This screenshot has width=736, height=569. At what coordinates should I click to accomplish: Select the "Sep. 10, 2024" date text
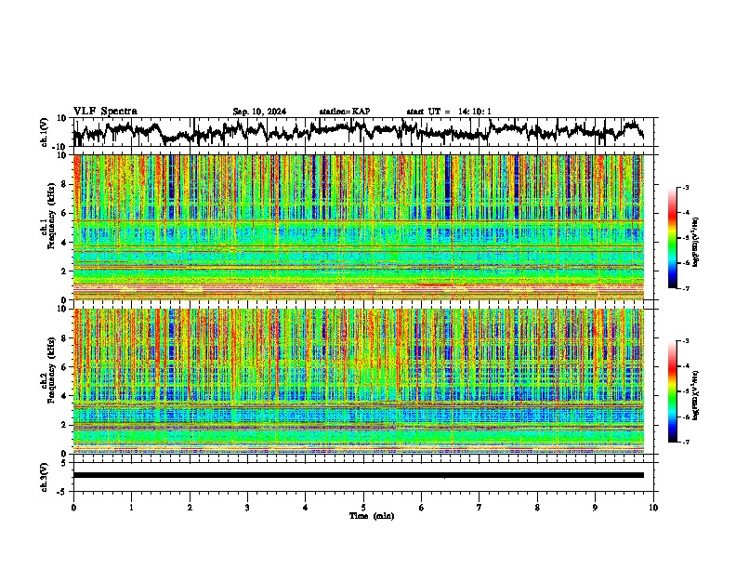259,112
